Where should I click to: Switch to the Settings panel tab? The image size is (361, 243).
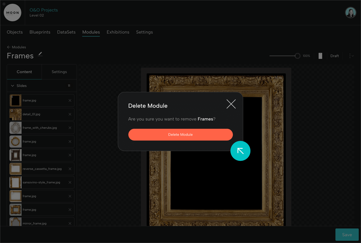pos(59,72)
